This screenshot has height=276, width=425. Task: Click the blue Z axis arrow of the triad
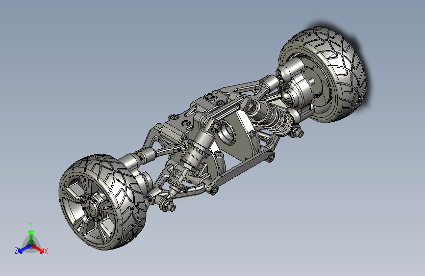(x=25, y=248)
